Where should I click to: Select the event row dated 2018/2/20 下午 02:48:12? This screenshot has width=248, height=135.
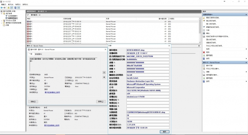coord(112,41)
